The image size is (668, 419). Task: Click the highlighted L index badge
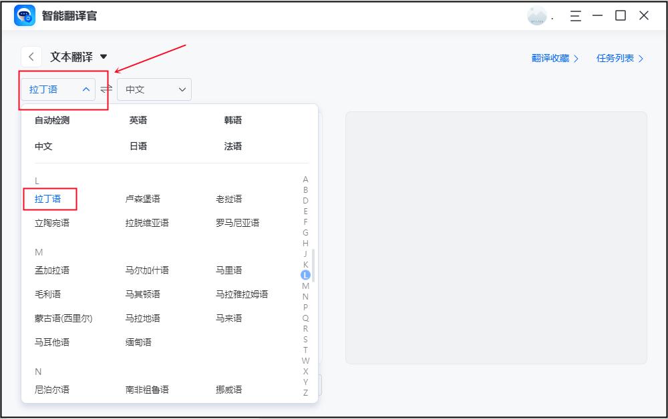[x=306, y=274]
